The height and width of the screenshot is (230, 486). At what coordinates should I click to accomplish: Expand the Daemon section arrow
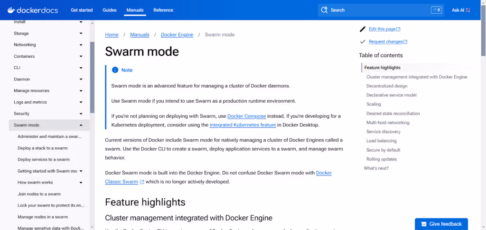[81, 79]
